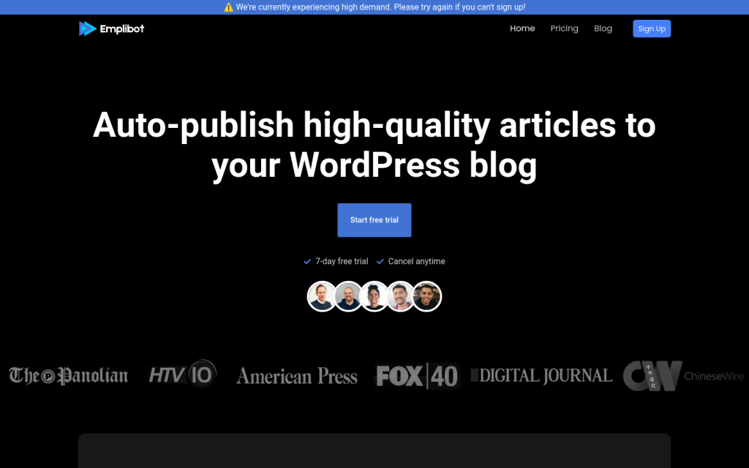Click checkmark beside 7-day free trial

tap(307, 262)
